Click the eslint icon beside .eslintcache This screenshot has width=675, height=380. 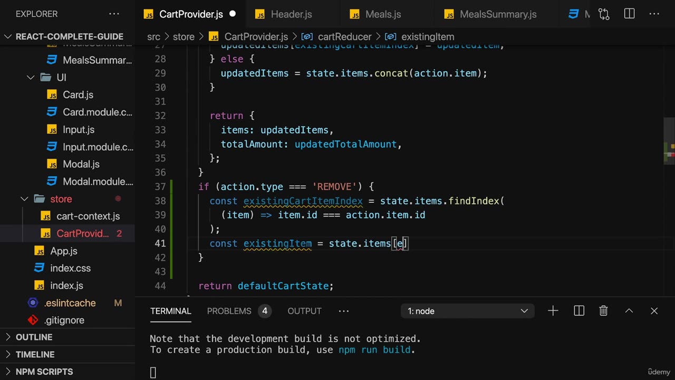point(33,303)
